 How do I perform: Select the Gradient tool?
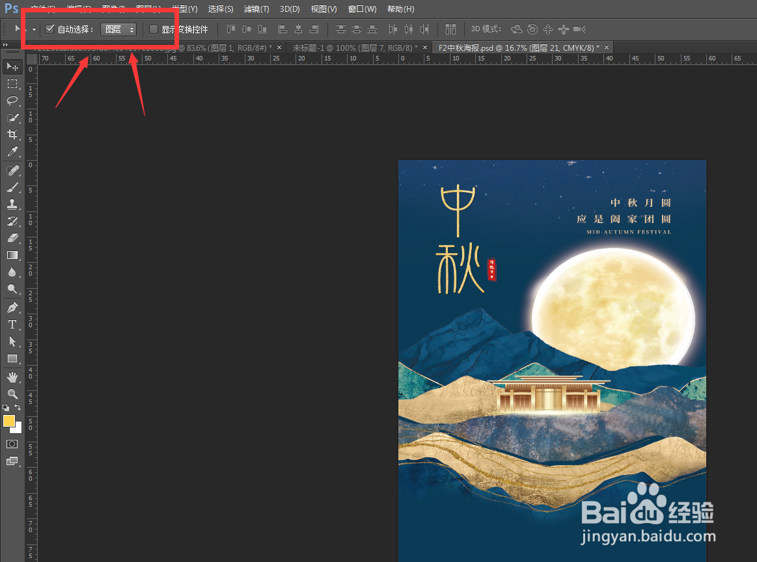click(x=12, y=255)
